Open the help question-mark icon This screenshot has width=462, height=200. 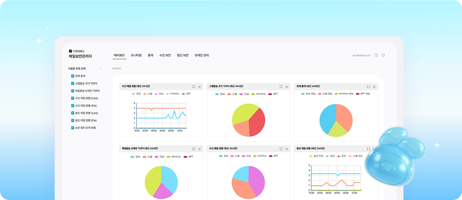[376, 55]
